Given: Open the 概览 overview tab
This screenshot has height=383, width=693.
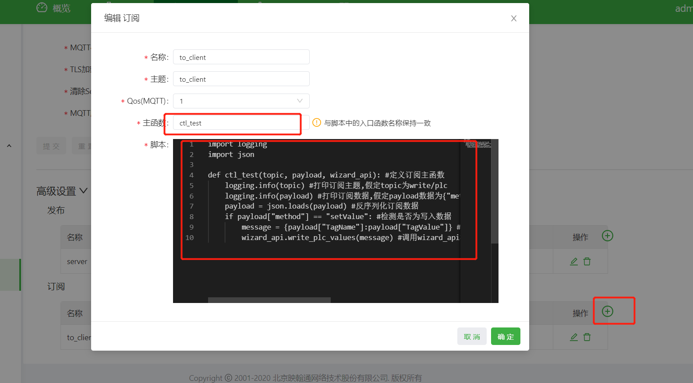Looking at the screenshot, I should (x=53, y=8).
